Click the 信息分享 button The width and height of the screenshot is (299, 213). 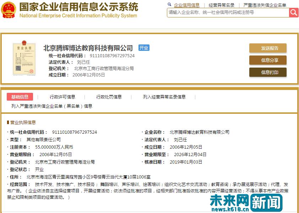(268, 60)
